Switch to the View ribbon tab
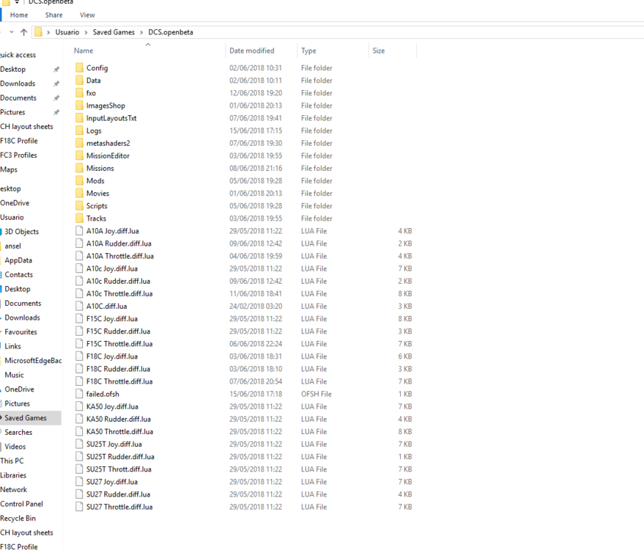Screen dimensions: 644x550 tap(86, 15)
